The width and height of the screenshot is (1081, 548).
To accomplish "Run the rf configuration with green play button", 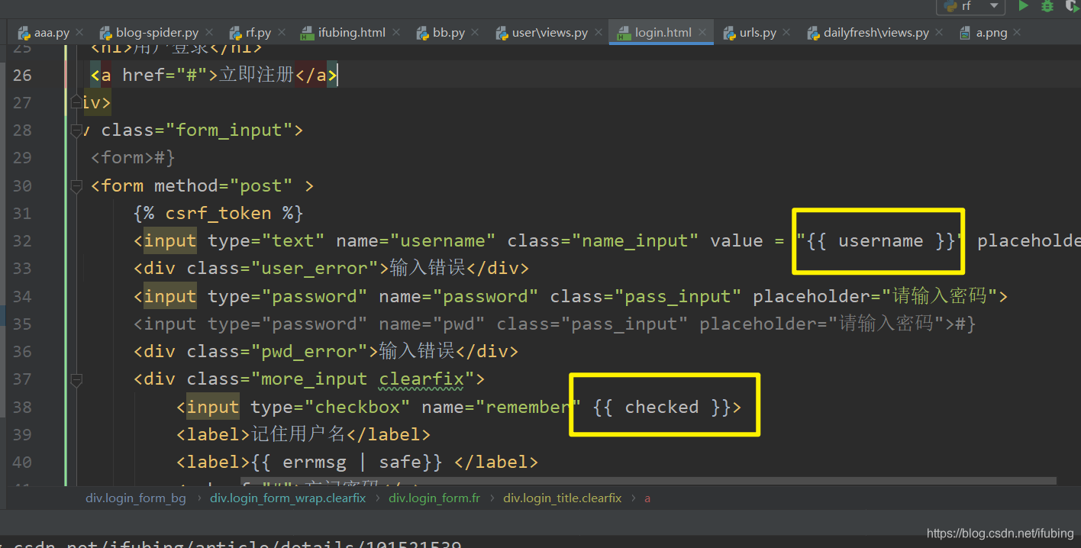I will pos(1023,5).
